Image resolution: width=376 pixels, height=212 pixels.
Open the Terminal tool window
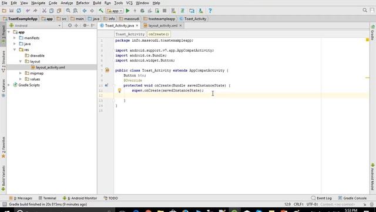(48, 198)
